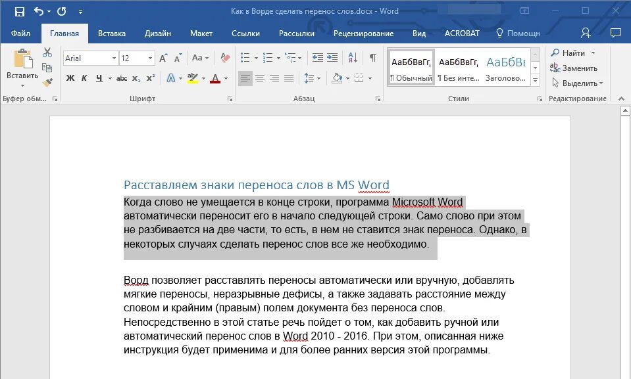The image size is (631, 379).
Task: Create a numbered list
Action: point(268,58)
